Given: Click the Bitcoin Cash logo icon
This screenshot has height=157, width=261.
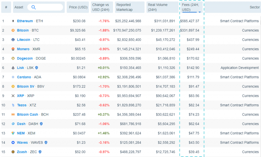Looking at the screenshot, I should [13, 115].
